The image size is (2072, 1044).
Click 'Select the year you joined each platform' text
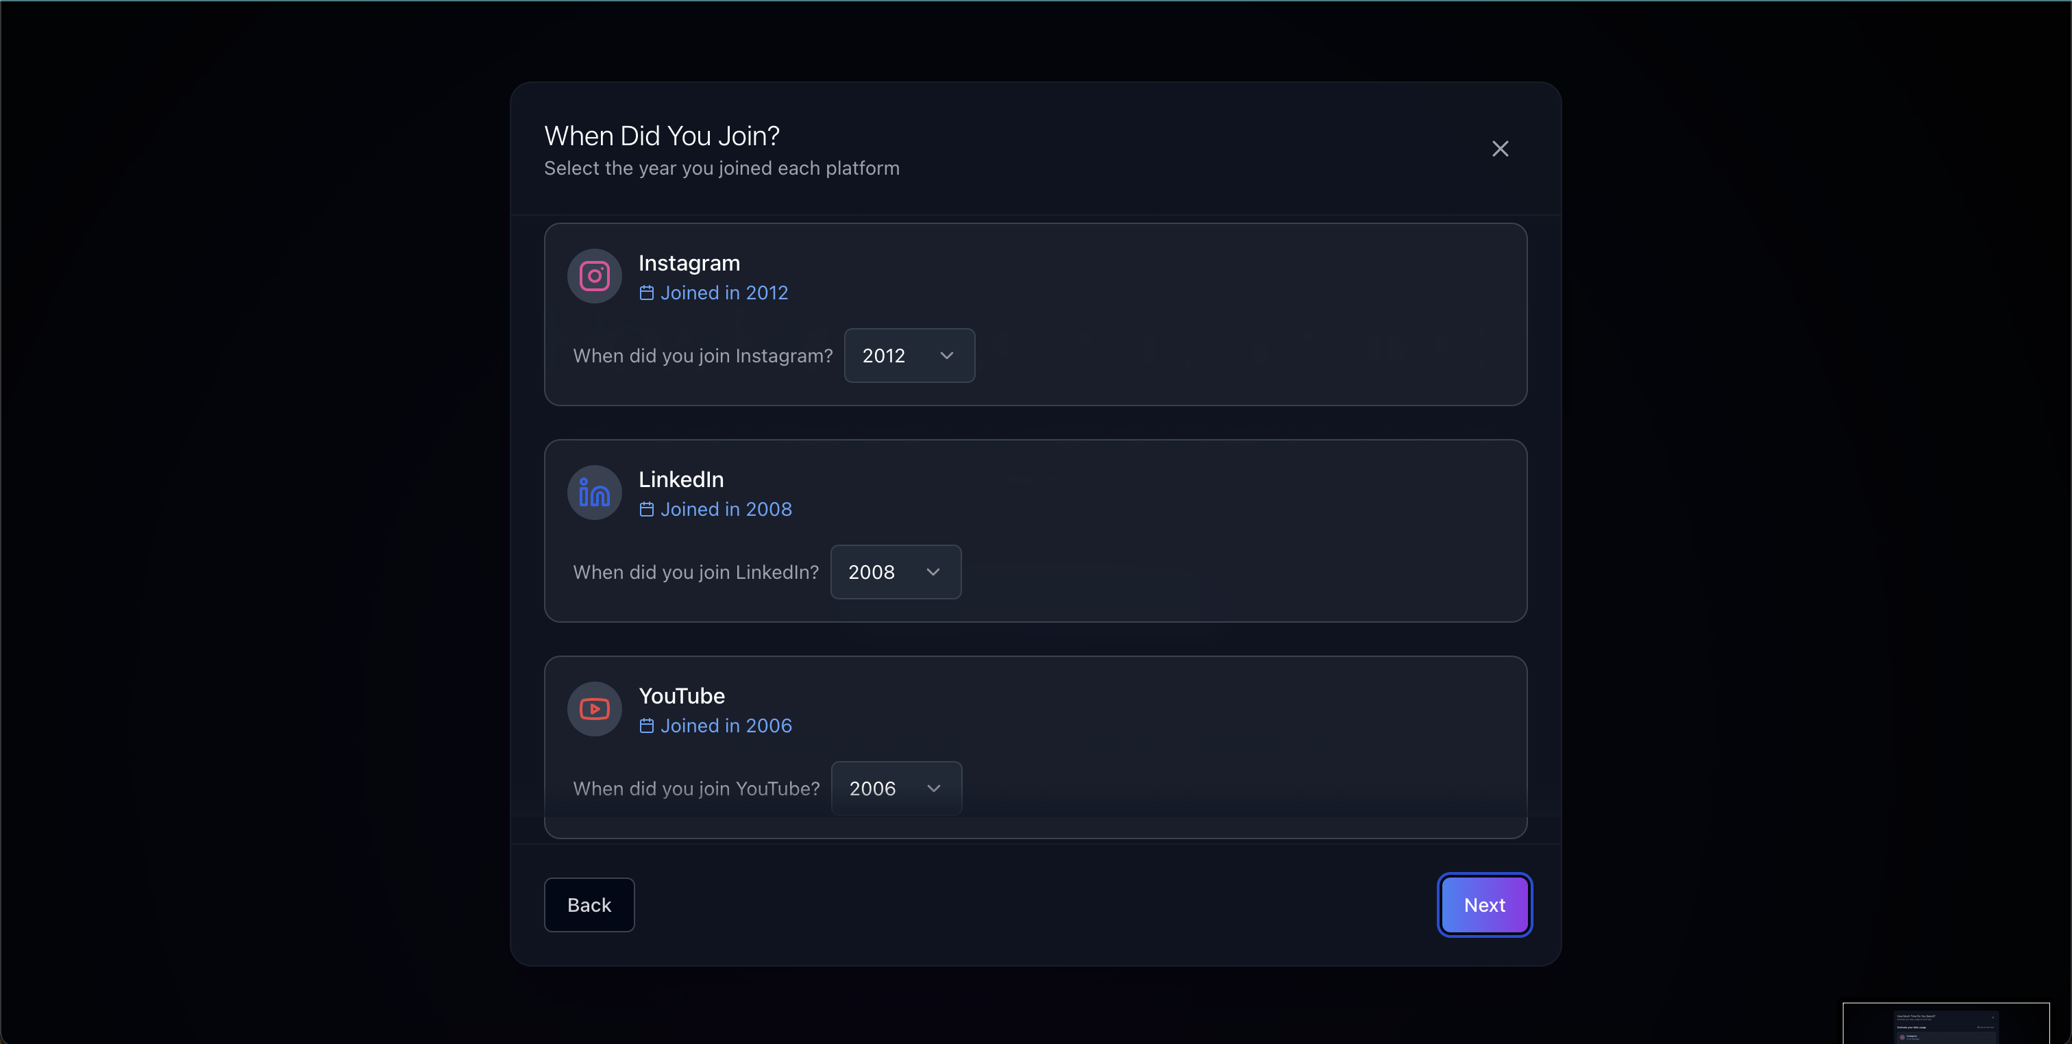722,168
